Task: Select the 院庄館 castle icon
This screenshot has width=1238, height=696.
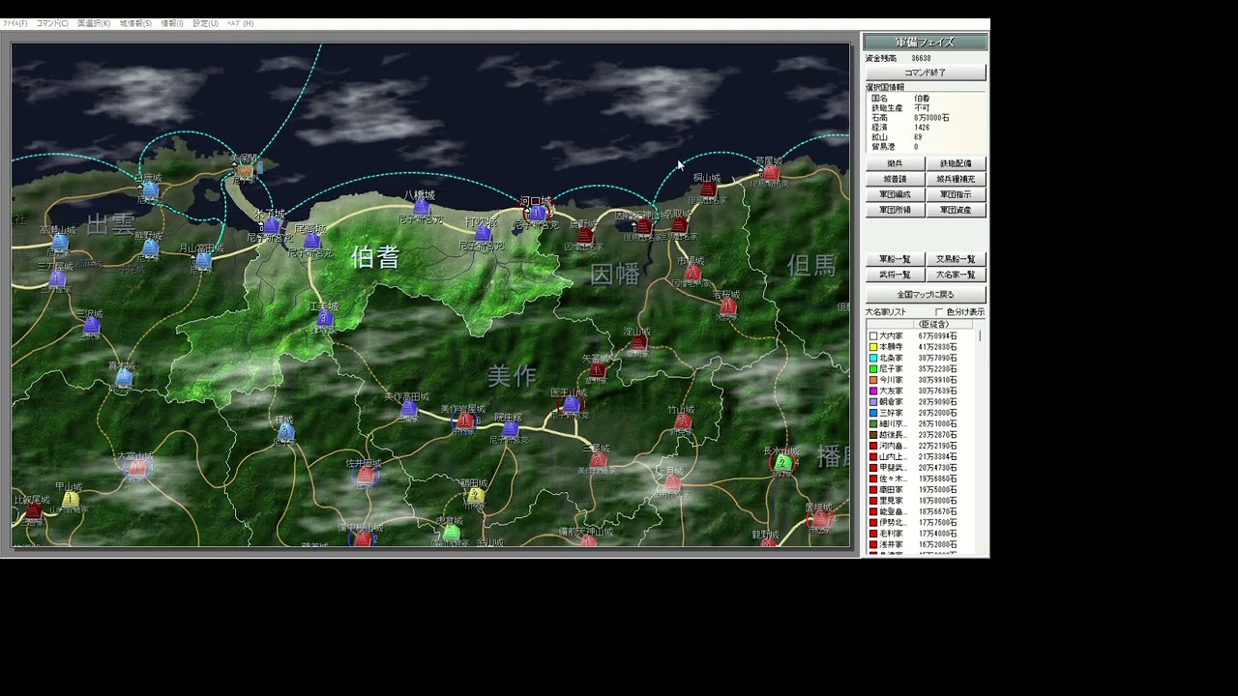Action: tap(510, 429)
